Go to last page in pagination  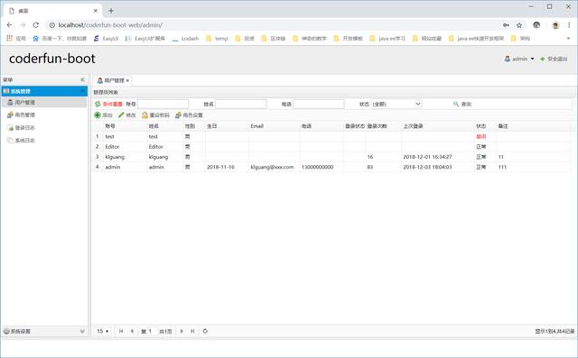tap(192, 331)
